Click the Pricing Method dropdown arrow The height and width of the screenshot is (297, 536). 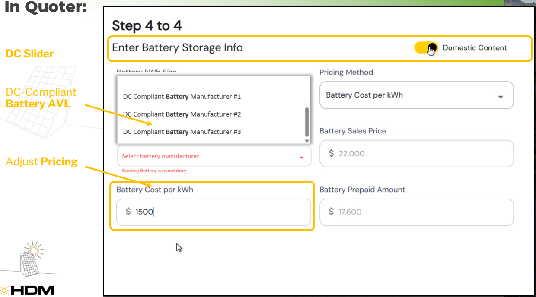pyautogui.click(x=501, y=97)
